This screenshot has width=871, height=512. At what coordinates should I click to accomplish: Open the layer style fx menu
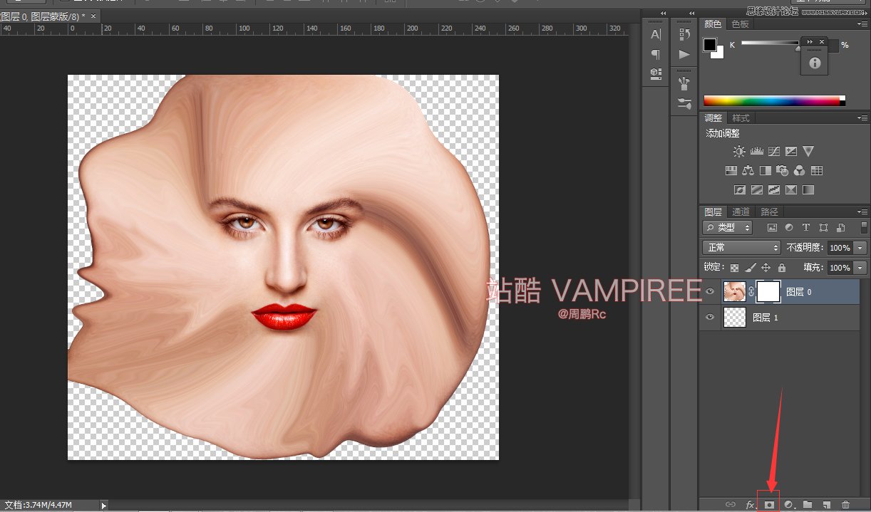750,504
